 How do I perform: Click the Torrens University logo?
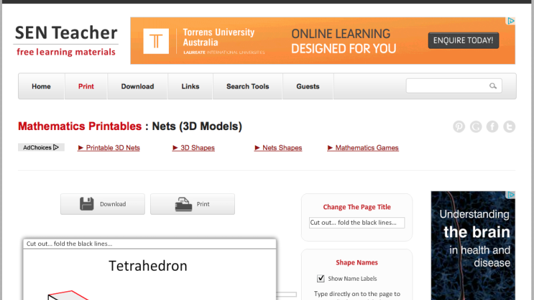pyautogui.click(x=156, y=41)
